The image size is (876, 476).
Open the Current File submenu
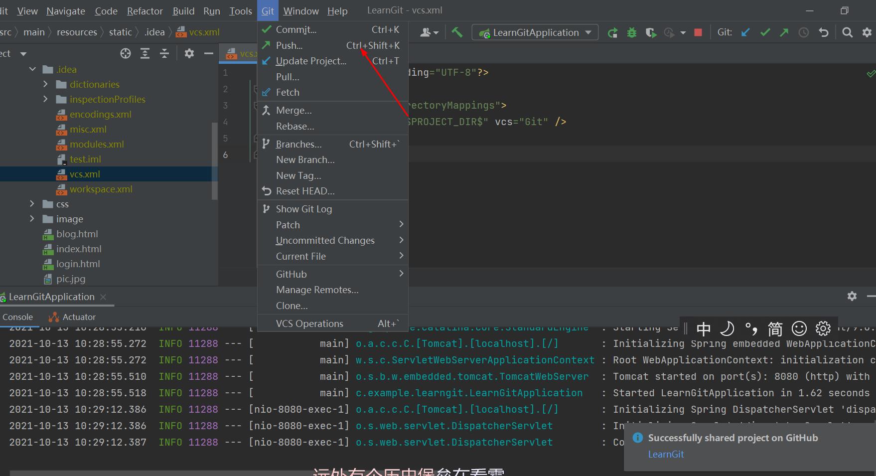pyautogui.click(x=333, y=256)
